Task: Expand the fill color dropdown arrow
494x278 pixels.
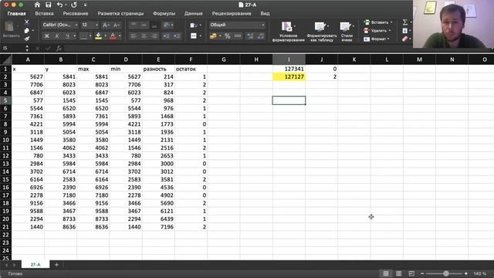Action: (105, 36)
